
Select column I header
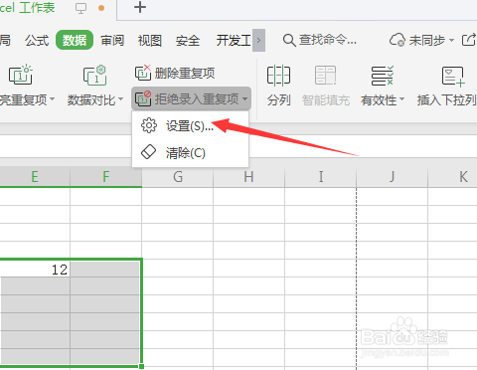tap(321, 177)
